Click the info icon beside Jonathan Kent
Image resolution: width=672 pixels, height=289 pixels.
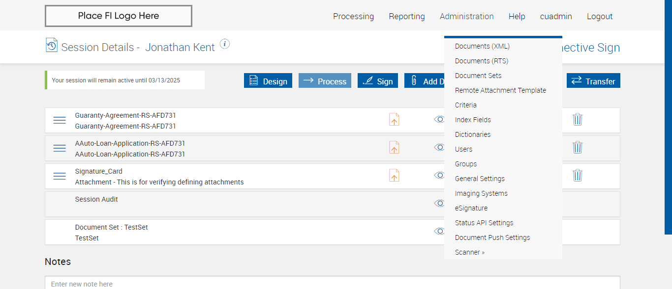pos(225,44)
